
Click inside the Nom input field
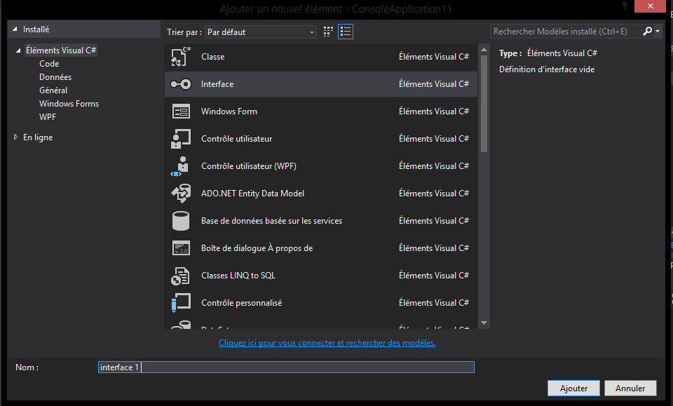280,367
